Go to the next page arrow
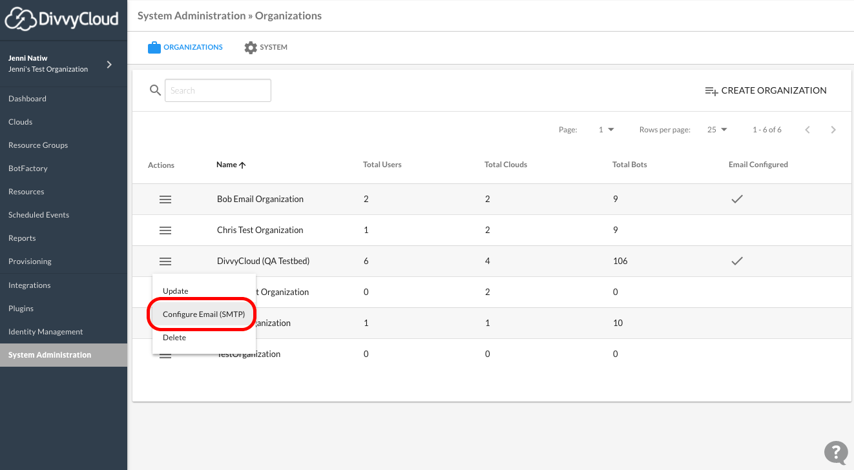The width and height of the screenshot is (854, 470). 833,130
